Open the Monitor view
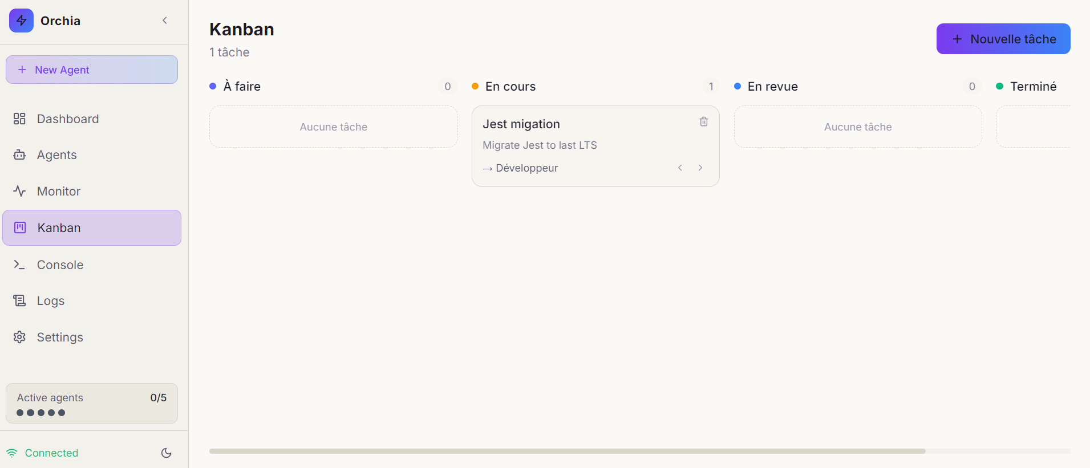The height and width of the screenshot is (468, 1090). (x=92, y=192)
